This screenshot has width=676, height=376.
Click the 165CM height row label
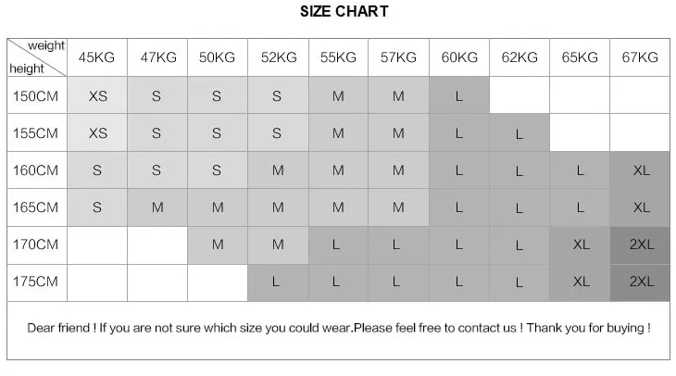coord(37,207)
